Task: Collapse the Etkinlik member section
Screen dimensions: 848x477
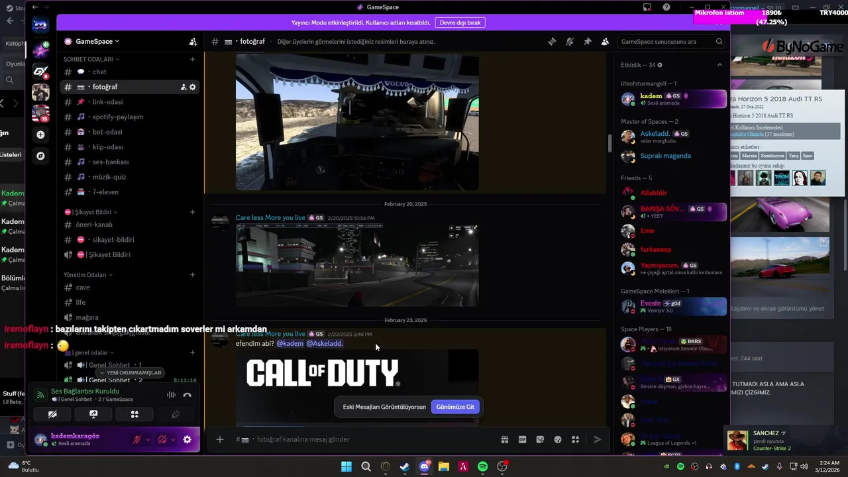Action: tap(719, 65)
